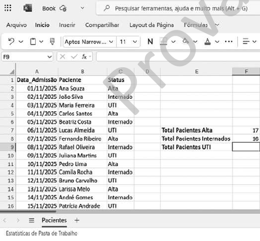Image resolution: width=260 pixels, height=241 pixels.
Task: Show more ribbon tabs chevron
Action: pos(217,25)
